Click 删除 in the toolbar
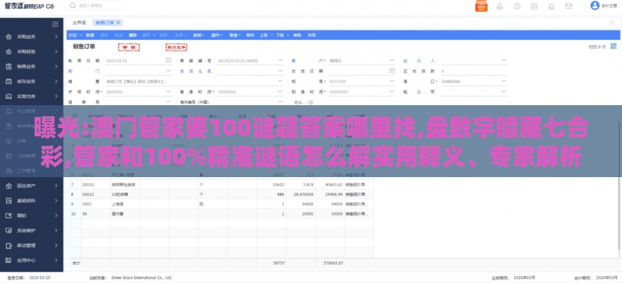Viewport: 622px width, 283px height. [x=133, y=35]
